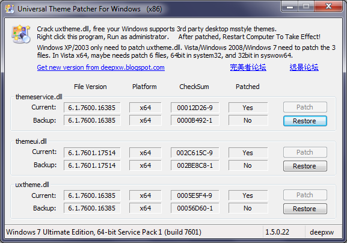Screen dimensions: 347x243
Task: Select checksum field 0005E5F4-9
Action: pos(195,195)
